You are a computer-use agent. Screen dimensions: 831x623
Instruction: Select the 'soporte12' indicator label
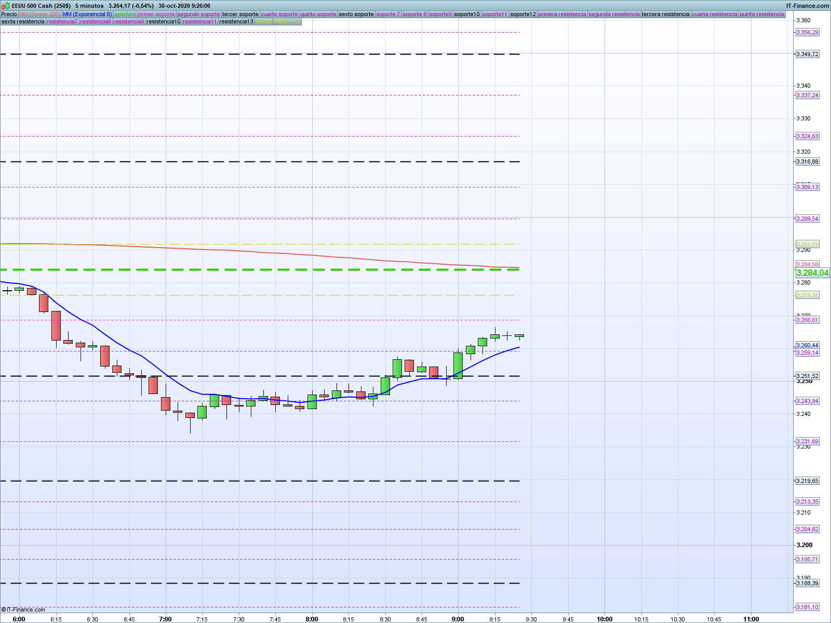pos(522,14)
